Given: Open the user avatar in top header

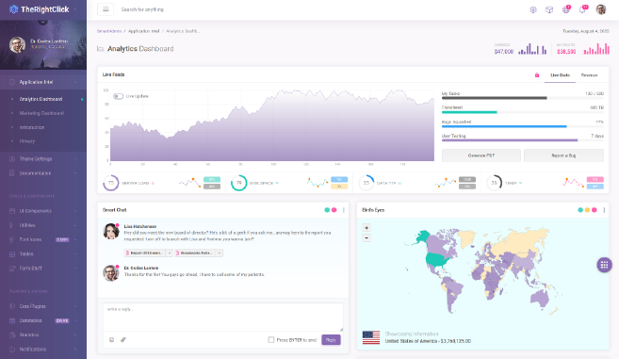Looking at the screenshot, I should pos(601,9).
